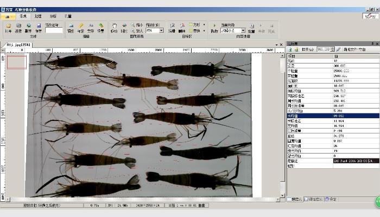Screen dimensions: 380x217
Task: Close the image document with X button
Action: 281,44
